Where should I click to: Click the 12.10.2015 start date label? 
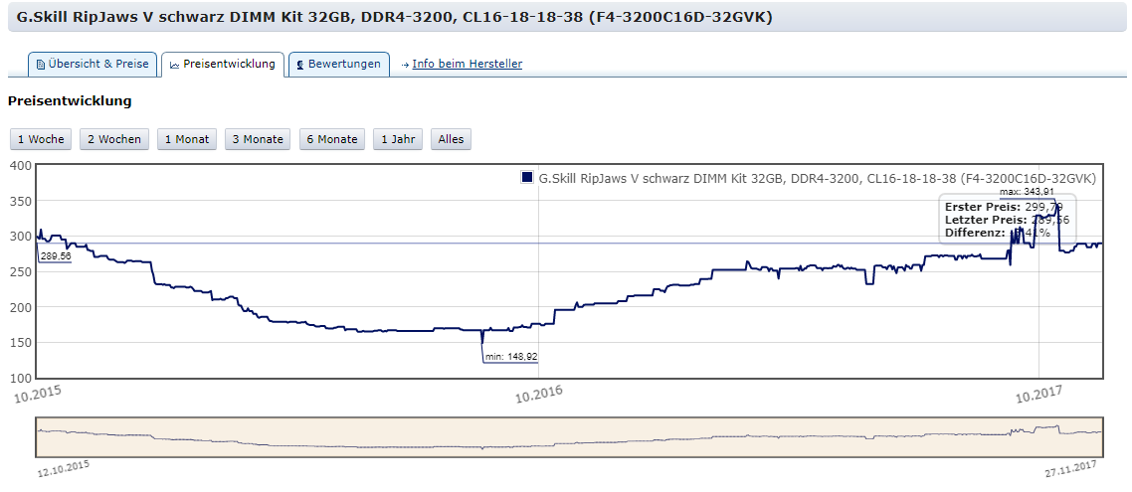pos(64,469)
